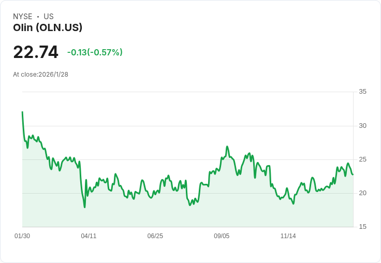Image resolution: width=381 pixels, height=263 pixels.
Task: Click the chart line's starting peak above 30
Action: (x=22, y=112)
